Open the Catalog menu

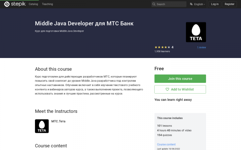(33, 4)
